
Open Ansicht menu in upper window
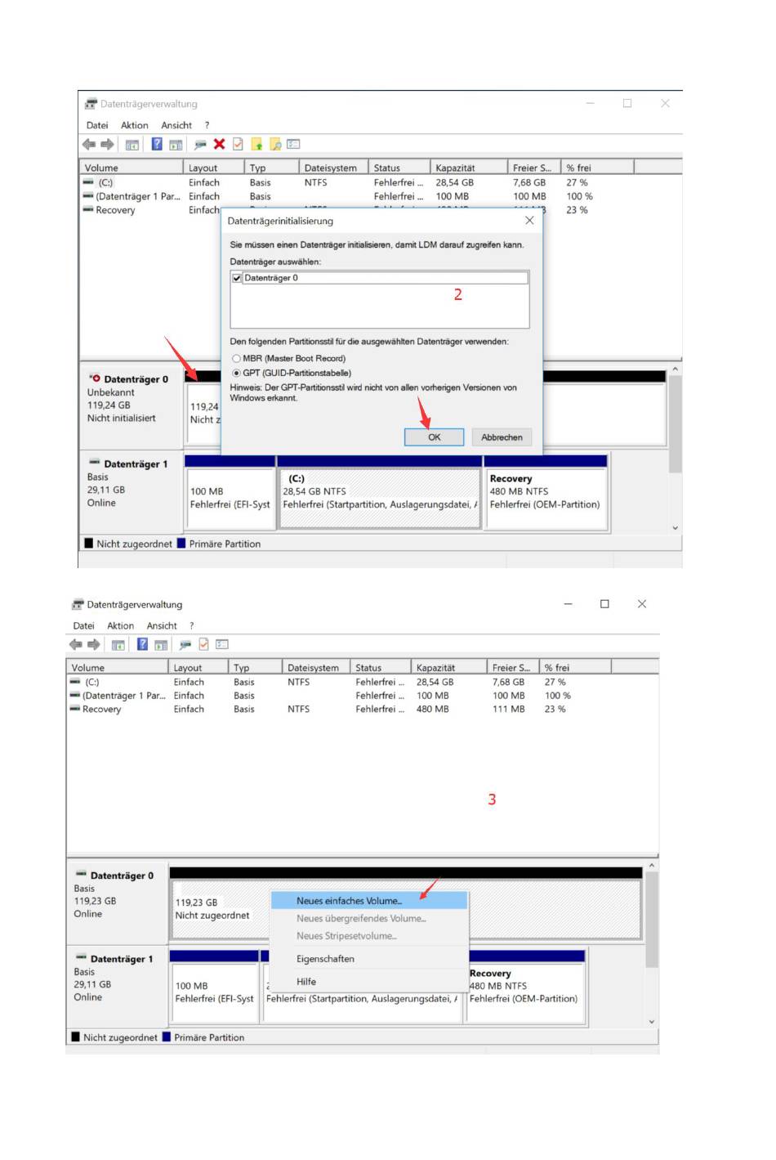tap(176, 125)
